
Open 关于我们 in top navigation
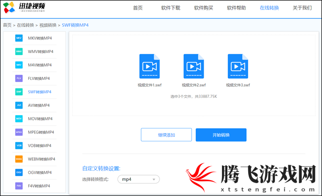[302, 8]
